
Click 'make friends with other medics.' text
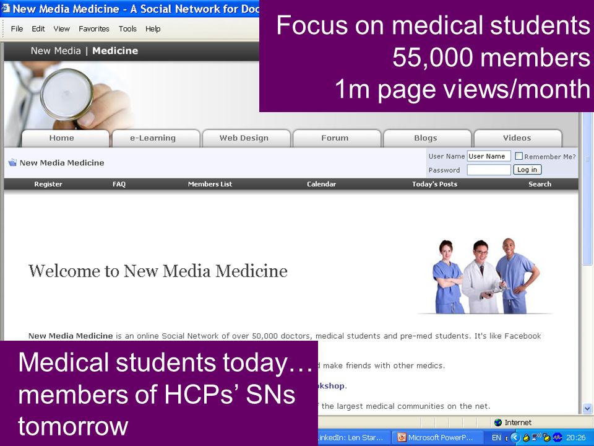(384, 365)
